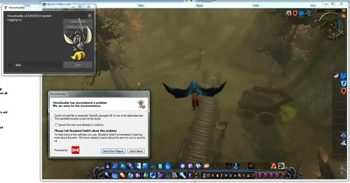Open the calendar button beside minimap
Image resolution: width=350 pixels, height=183 pixels.
[344, 16]
